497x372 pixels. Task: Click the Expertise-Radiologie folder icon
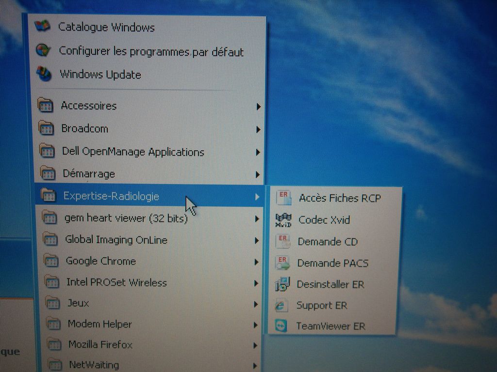click(x=49, y=195)
